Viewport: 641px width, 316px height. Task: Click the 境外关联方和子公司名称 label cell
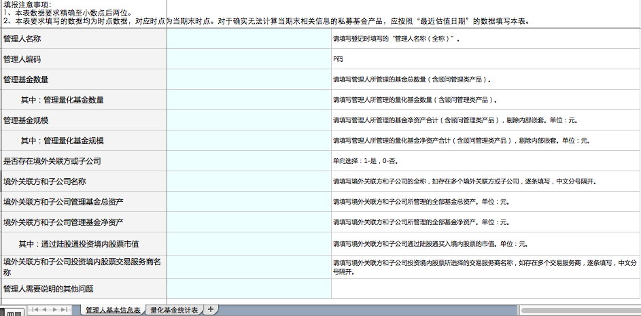click(83, 181)
